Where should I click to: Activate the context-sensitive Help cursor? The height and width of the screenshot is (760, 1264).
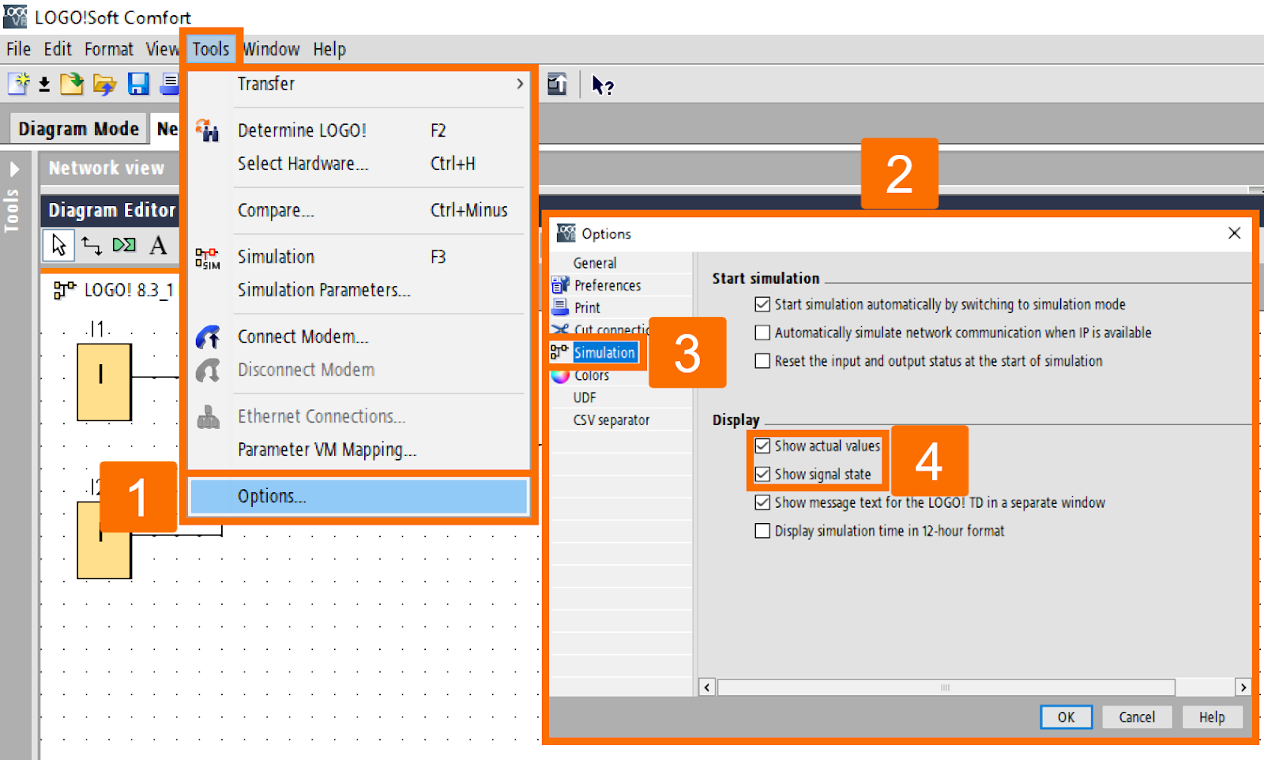601,85
